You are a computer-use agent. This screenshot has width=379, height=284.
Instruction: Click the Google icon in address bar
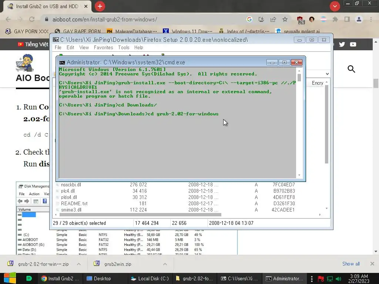[x=249, y=19]
